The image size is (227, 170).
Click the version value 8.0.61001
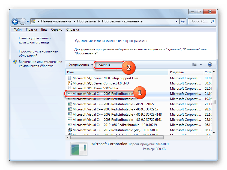click(162, 144)
